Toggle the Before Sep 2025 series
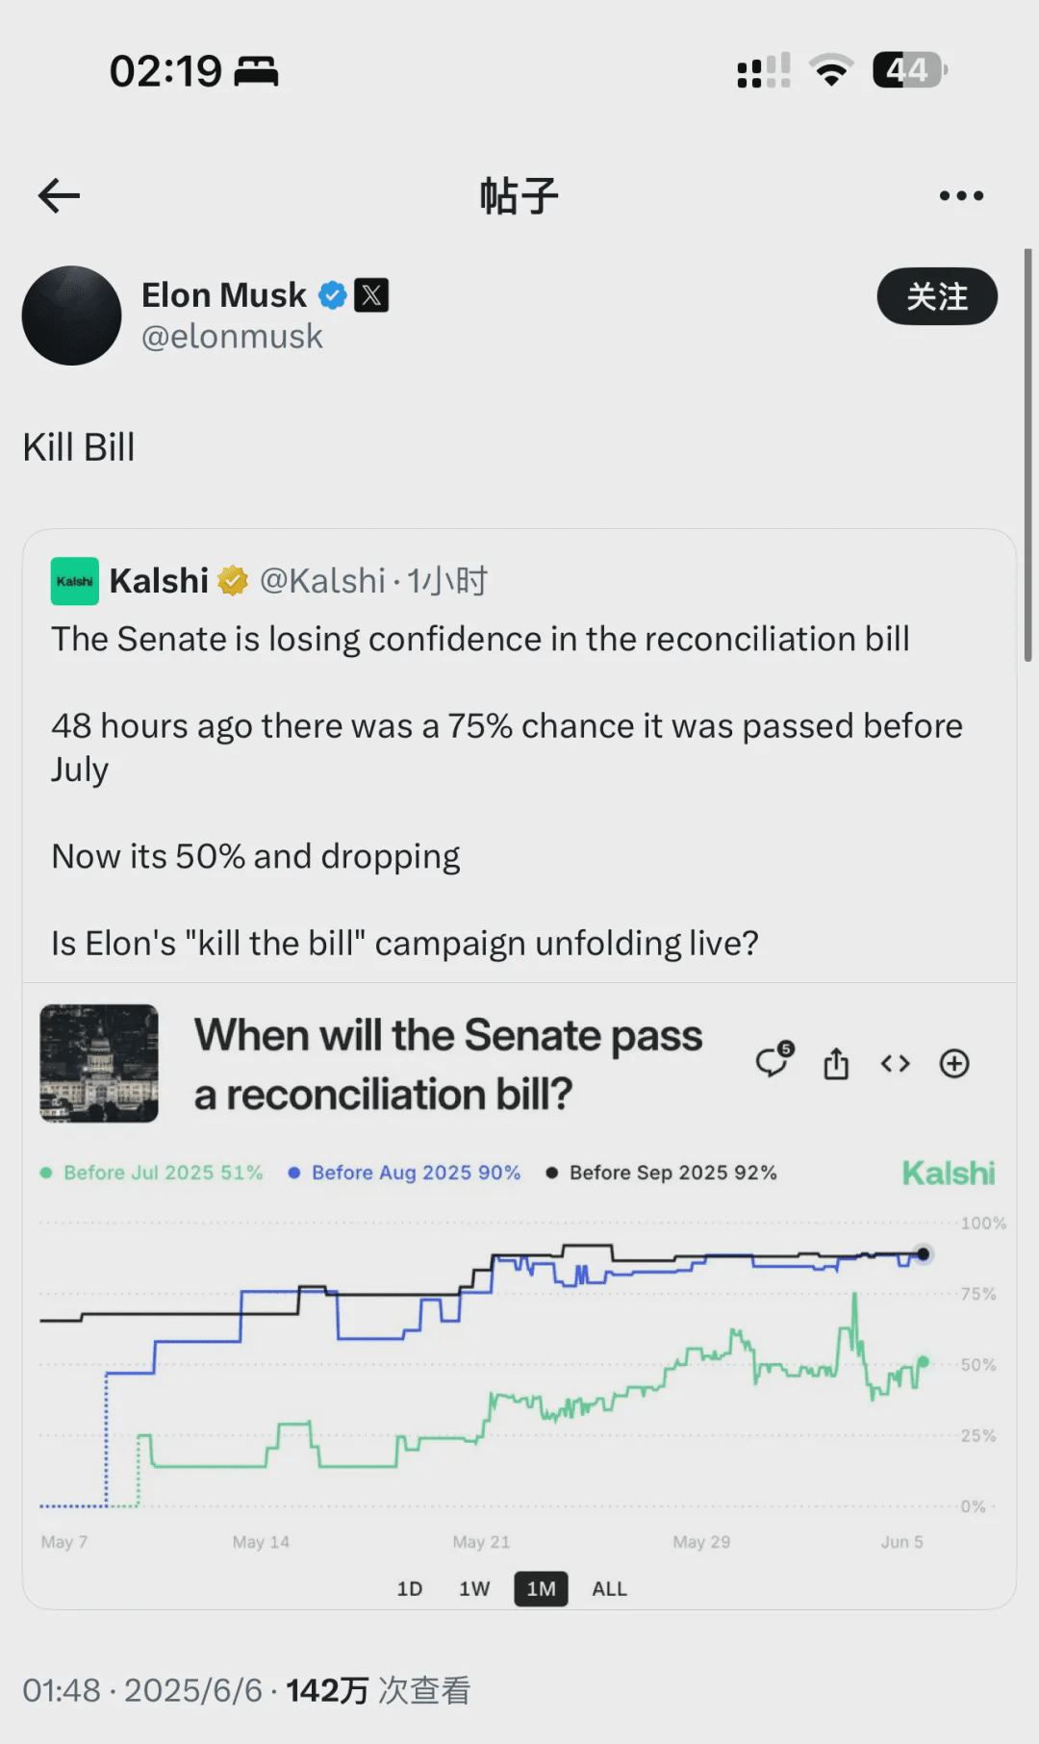1039x1744 pixels. 662,1173
